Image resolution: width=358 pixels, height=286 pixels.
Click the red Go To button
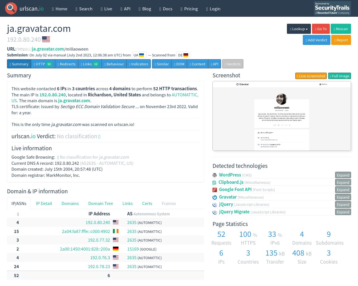click(321, 29)
